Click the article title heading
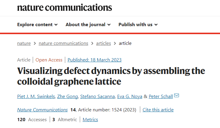 111,76
